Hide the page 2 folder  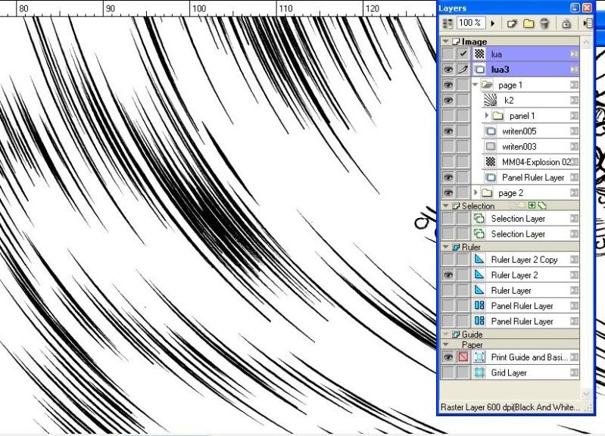(448, 193)
